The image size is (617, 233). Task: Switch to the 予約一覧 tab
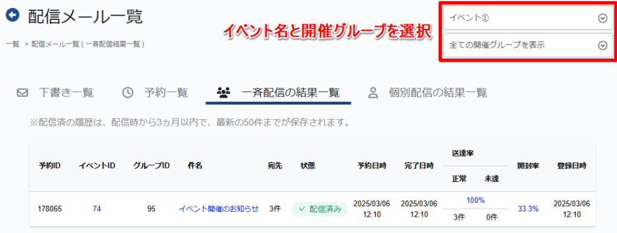[155, 93]
